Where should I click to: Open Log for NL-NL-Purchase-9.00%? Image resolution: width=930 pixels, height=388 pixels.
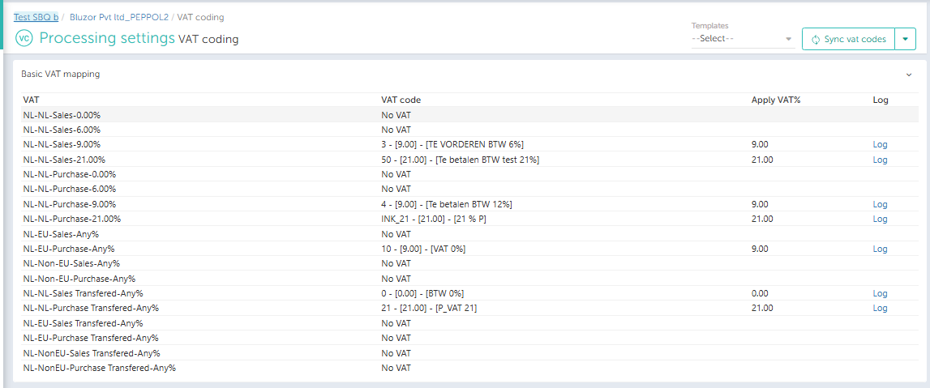point(880,204)
